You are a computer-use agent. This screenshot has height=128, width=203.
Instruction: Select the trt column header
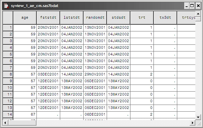pos(142,18)
